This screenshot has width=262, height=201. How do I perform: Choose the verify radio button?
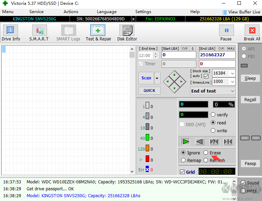pyautogui.click(x=213, y=115)
